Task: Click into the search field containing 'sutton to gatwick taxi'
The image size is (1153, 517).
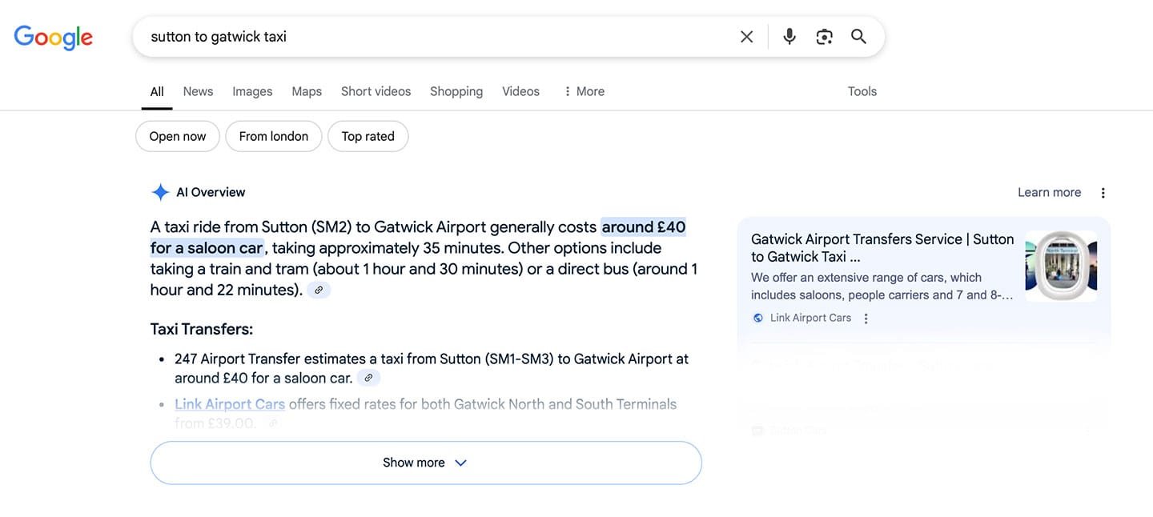Action: click(x=436, y=37)
